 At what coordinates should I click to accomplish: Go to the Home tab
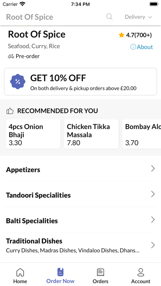point(20,276)
